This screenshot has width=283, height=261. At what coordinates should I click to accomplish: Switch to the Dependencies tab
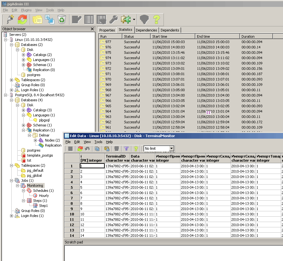147,30
